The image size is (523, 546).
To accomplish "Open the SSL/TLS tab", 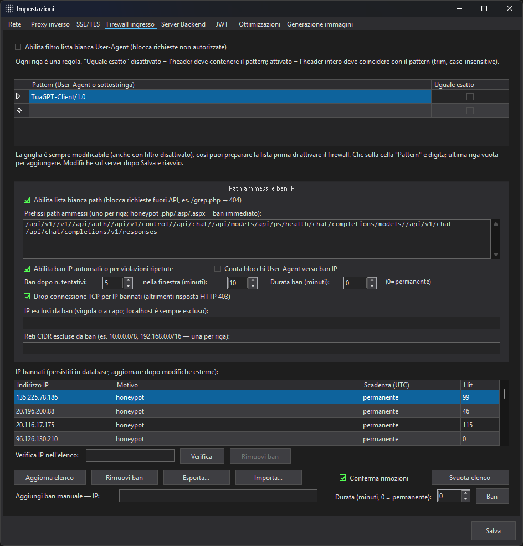I will (x=88, y=24).
